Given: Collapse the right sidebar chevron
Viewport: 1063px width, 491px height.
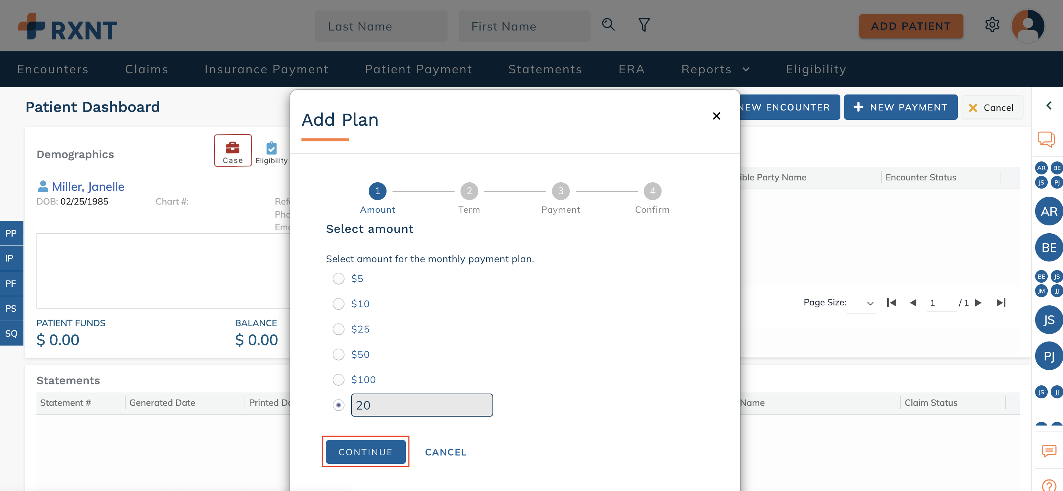Looking at the screenshot, I should click(x=1049, y=106).
